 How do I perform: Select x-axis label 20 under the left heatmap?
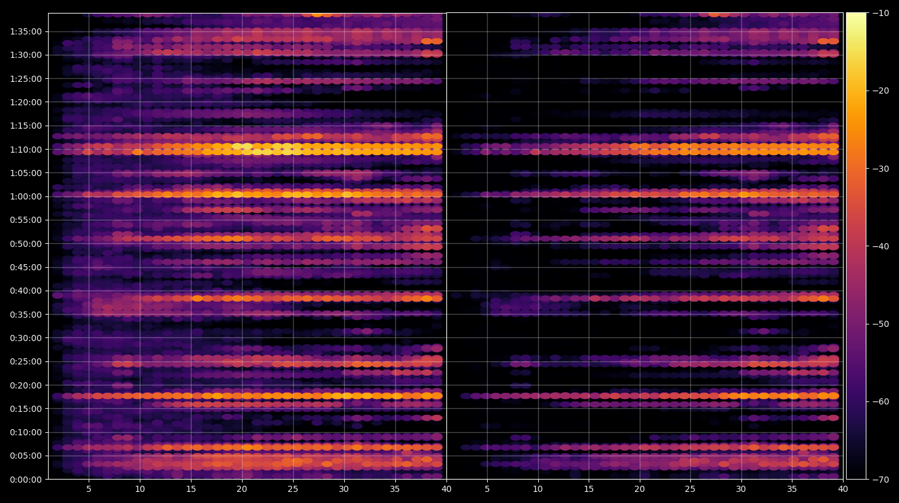click(242, 489)
